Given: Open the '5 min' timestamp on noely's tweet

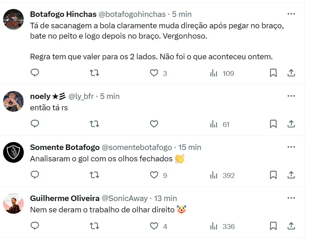Looking at the screenshot, I should 110,96.
